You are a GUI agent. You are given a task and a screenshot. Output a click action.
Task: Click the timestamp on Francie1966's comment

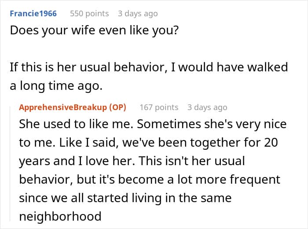pos(137,14)
